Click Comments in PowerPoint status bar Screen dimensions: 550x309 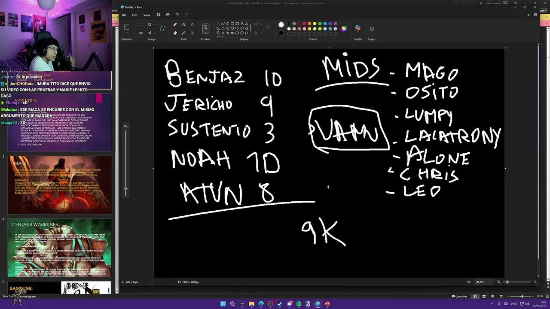click(x=459, y=297)
